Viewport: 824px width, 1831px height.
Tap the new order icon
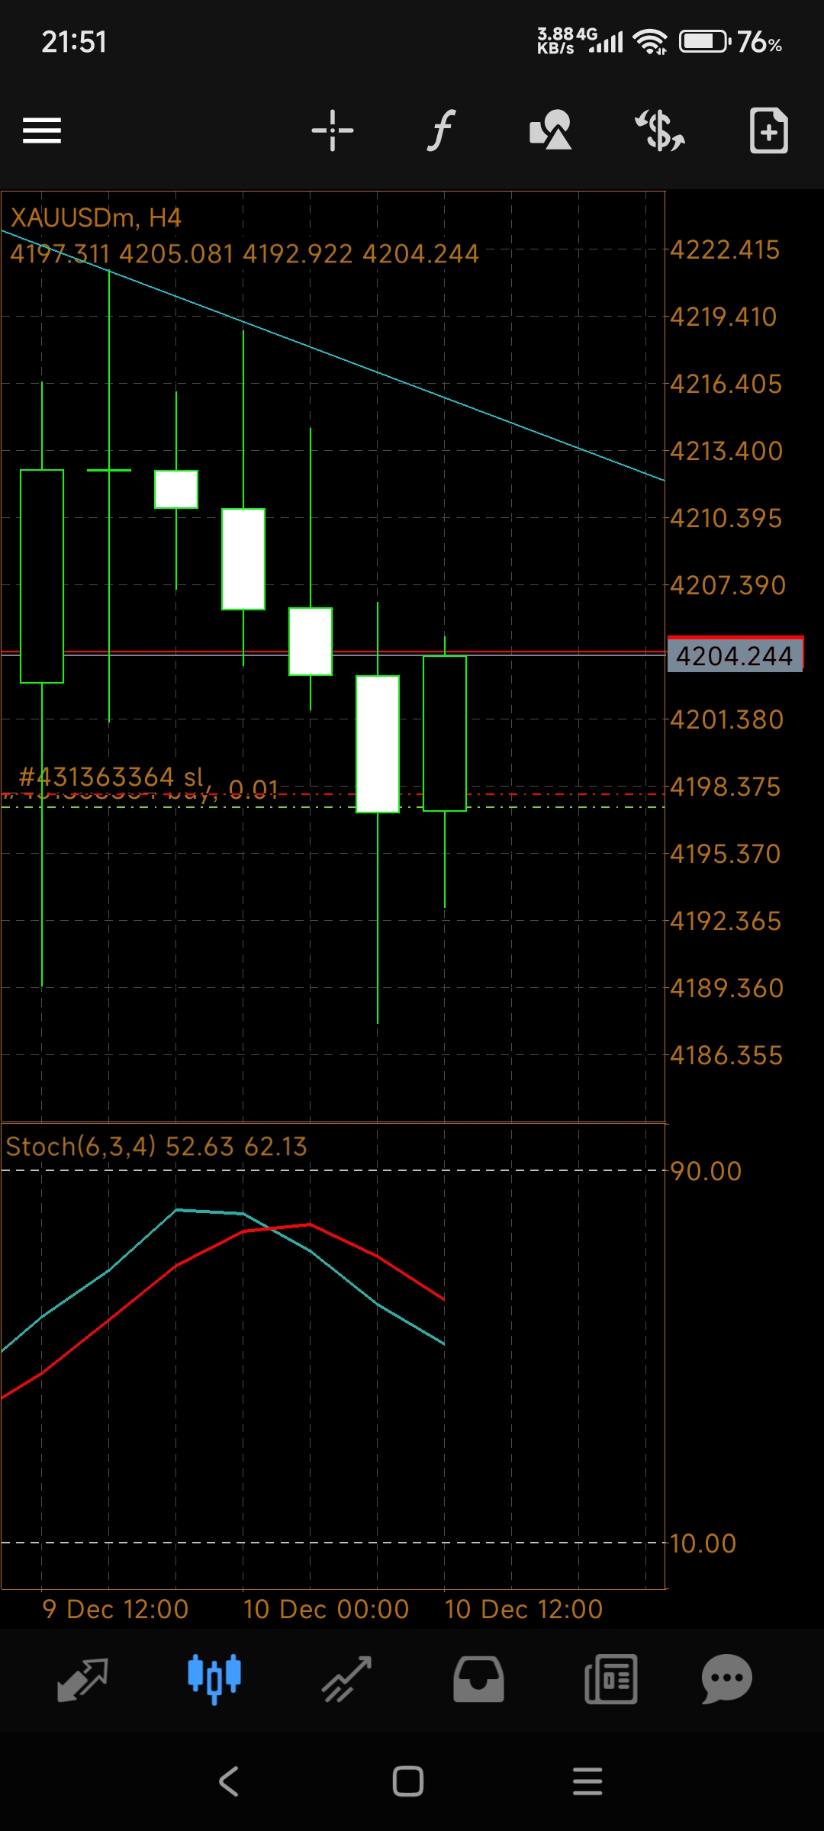(768, 131)
